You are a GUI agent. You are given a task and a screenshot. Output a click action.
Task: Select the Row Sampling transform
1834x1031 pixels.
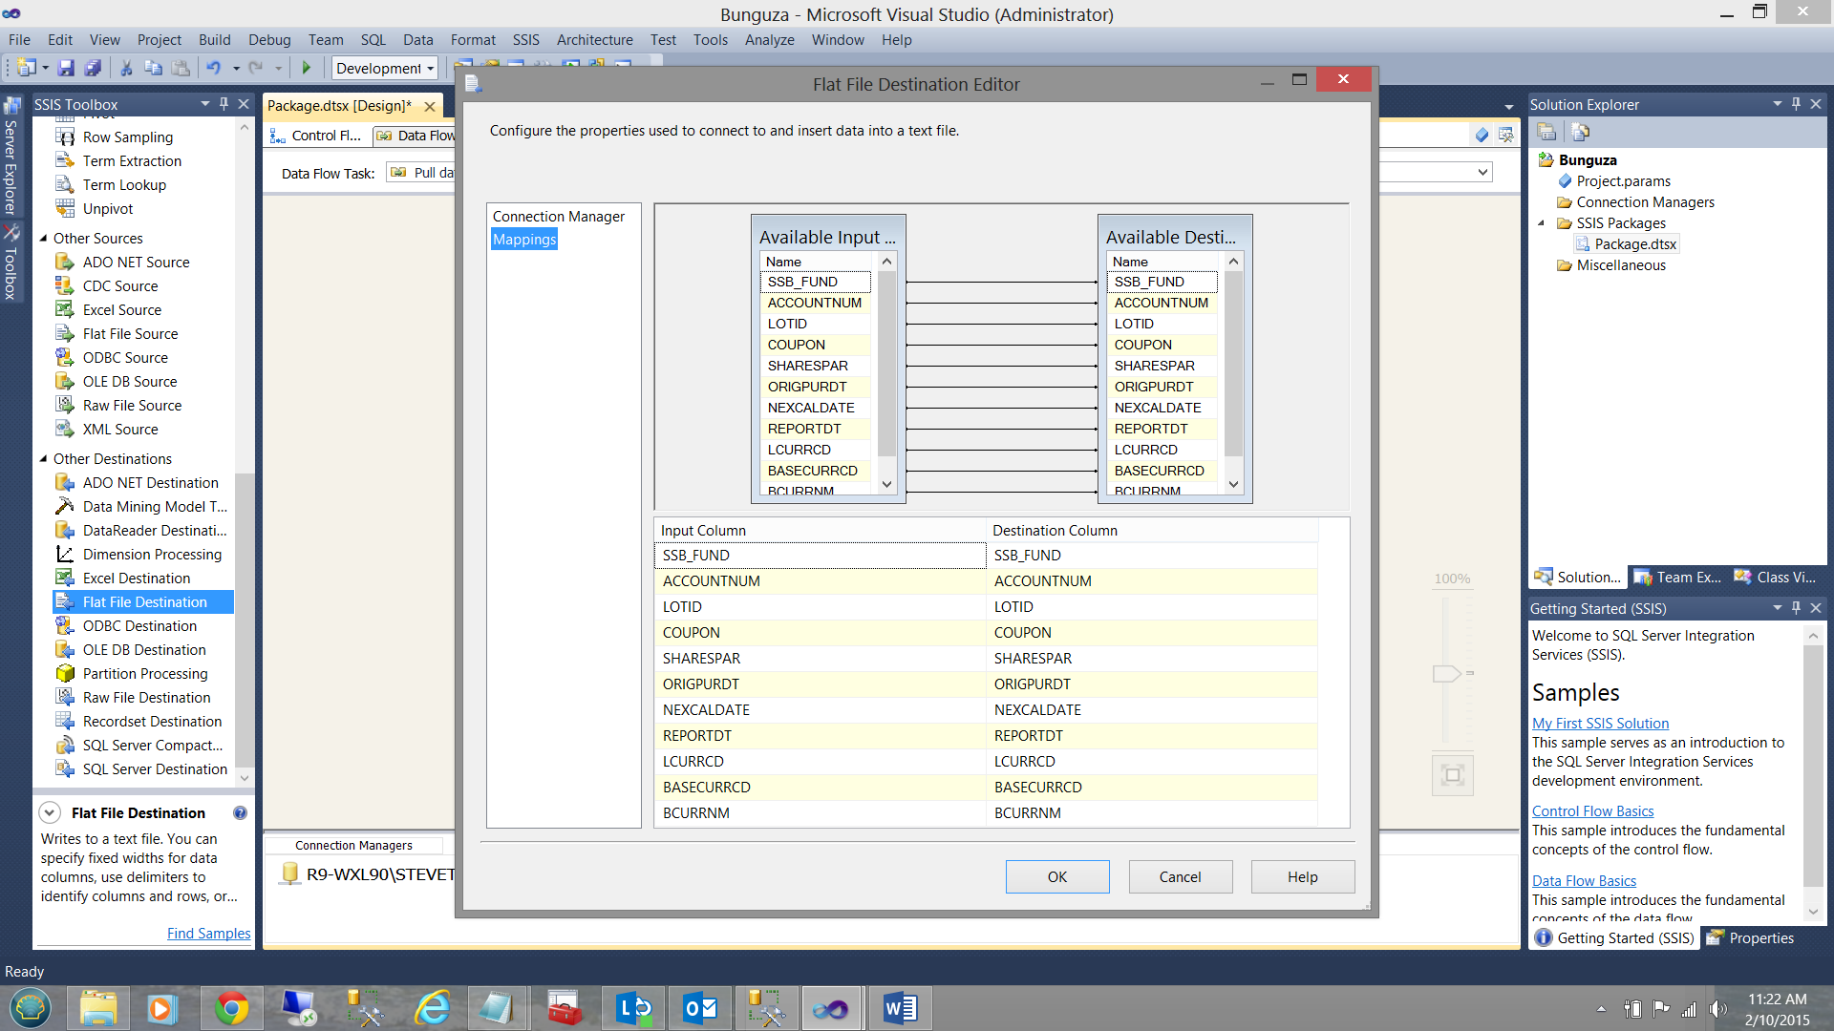click(x=127, y=137)
